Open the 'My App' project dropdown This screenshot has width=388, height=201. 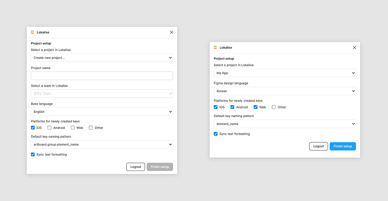pyautogui.click(x=285, y=73)
